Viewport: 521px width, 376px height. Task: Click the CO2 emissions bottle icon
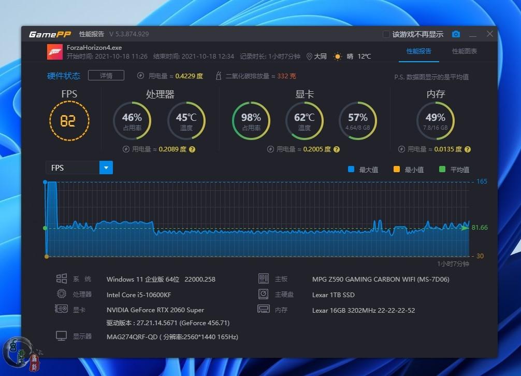(219, 76)
